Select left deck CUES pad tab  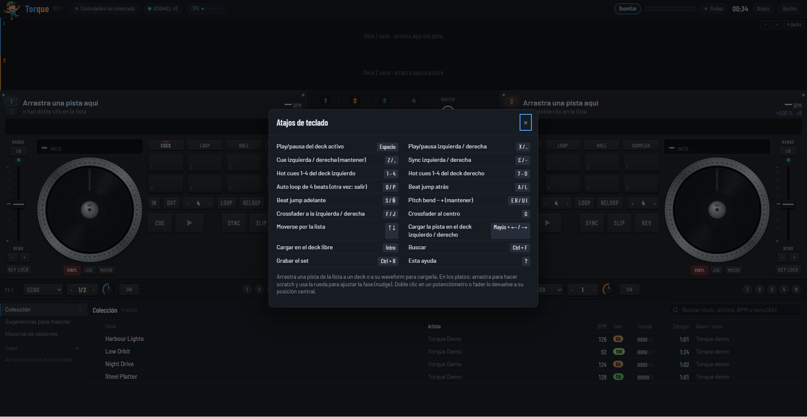tap(166, 145)
